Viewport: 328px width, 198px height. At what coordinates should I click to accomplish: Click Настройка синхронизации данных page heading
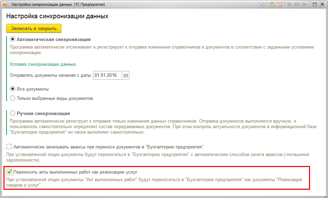[x=57, y=16]
